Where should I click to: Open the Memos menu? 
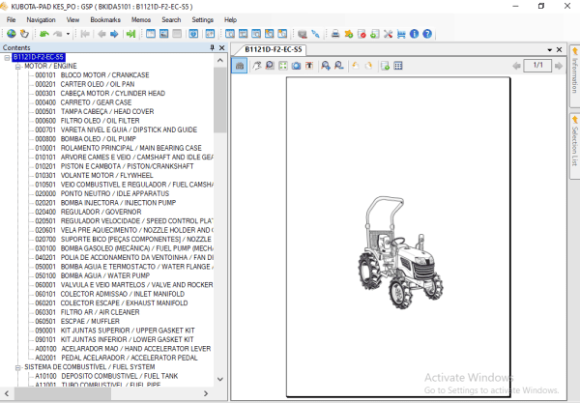(141, 20)
